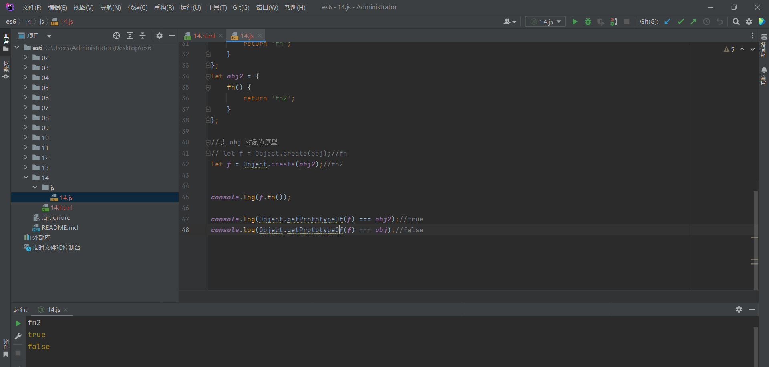Open the Git(G) menu

click(241, 7)
